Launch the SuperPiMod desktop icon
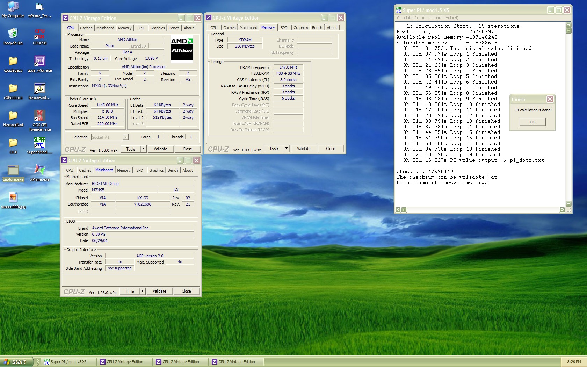Image resolution: width=587 pixels, height=367 pixels. [39, 145]
